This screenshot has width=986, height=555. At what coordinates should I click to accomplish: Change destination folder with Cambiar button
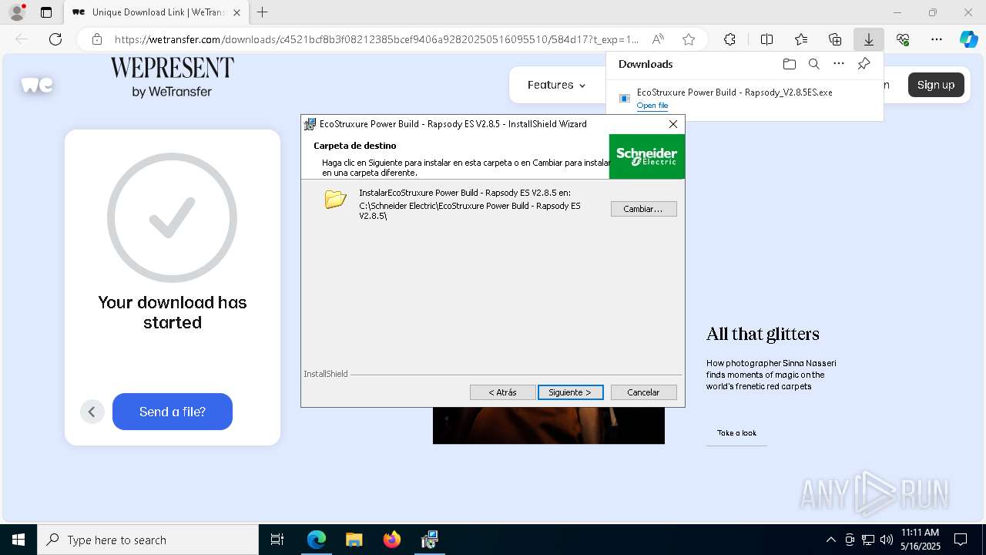(643, 209)
